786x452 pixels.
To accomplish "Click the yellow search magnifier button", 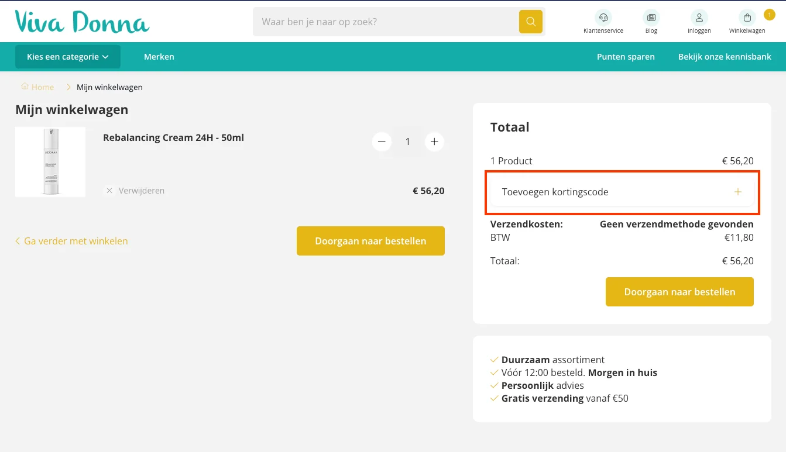I will click(530, 22).
